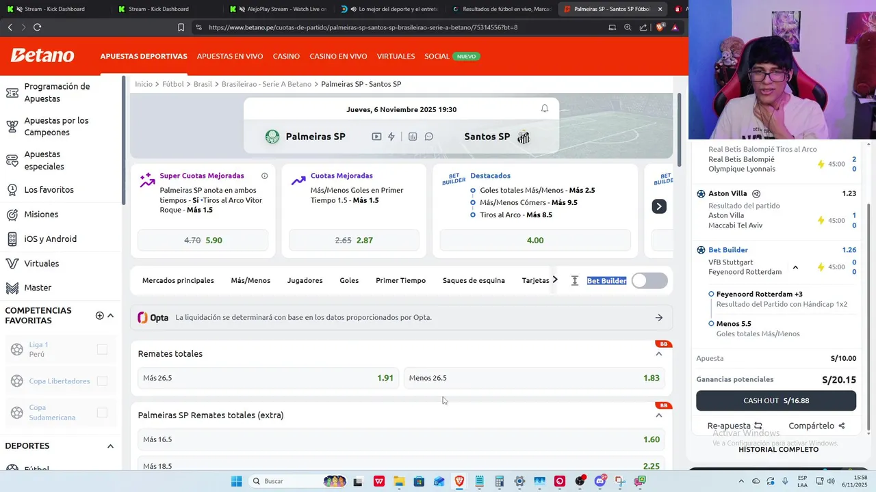This screenshot has width=876, height=492.
Task: Check the Copa Sudamericana checkbox
Action: point(102,413)
